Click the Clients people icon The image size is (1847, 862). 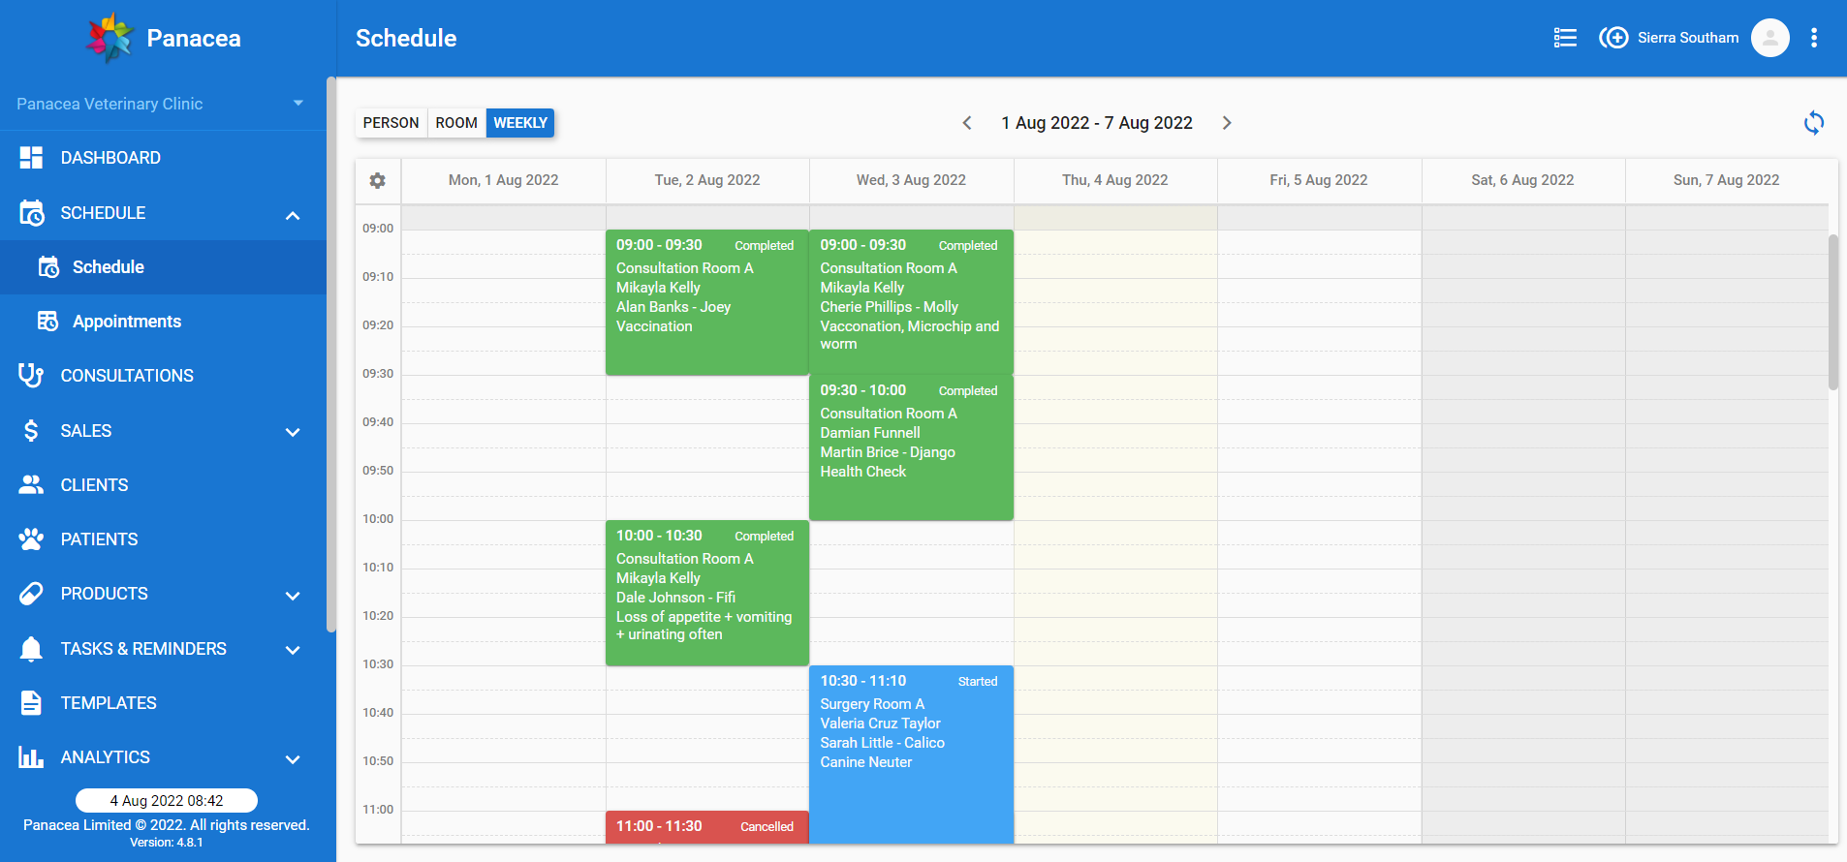(31, 484)
